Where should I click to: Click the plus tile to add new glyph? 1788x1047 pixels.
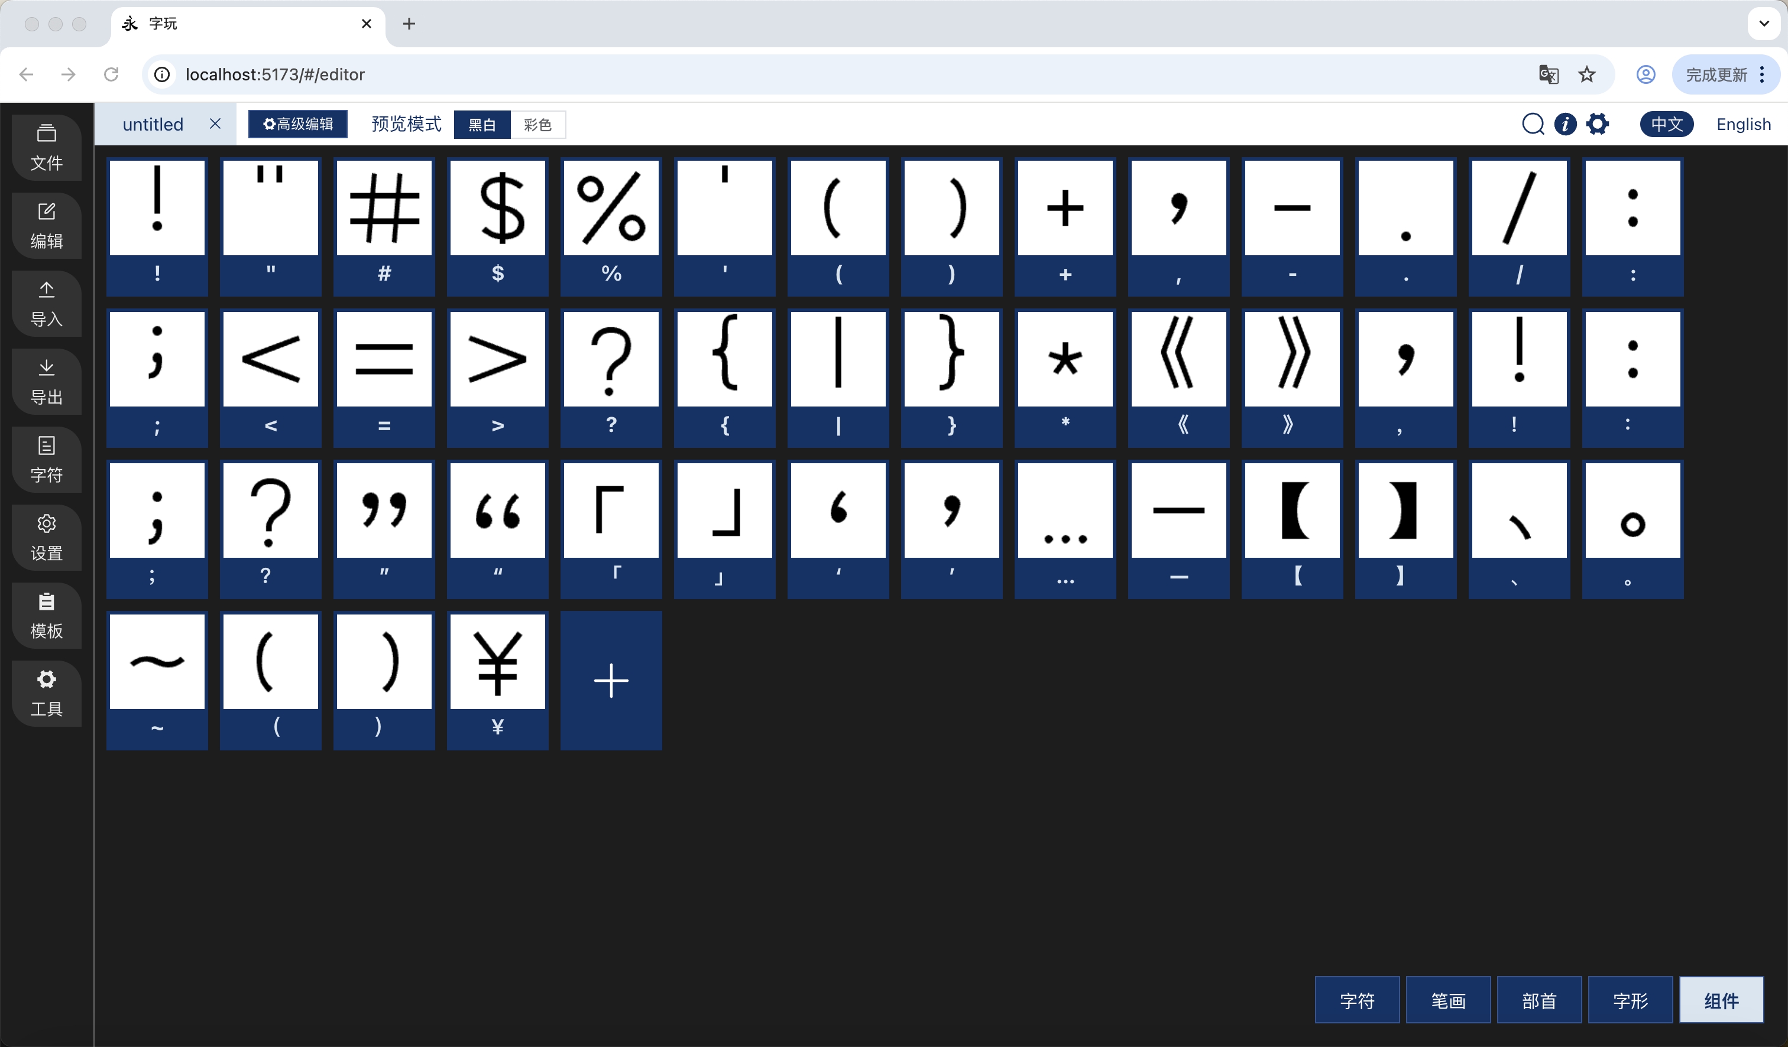(x=610, y=681)
